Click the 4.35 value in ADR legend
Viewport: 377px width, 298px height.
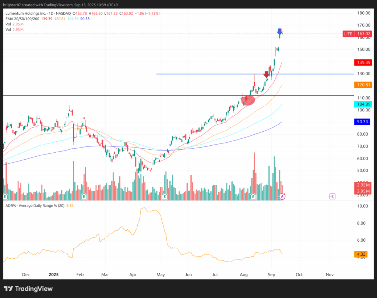(x=70, y=206)
